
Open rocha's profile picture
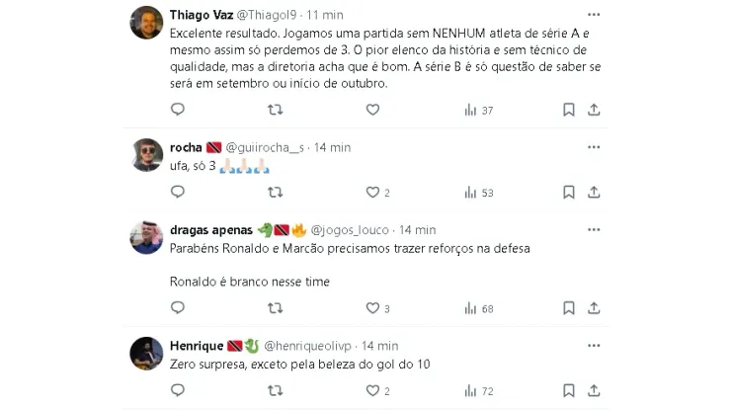coord(147,155)
